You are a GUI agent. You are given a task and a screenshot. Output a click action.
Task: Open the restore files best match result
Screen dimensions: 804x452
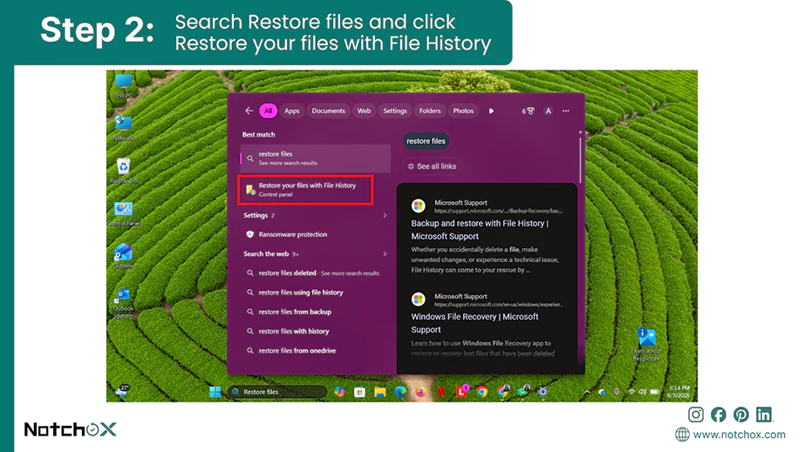pos(316,159)
